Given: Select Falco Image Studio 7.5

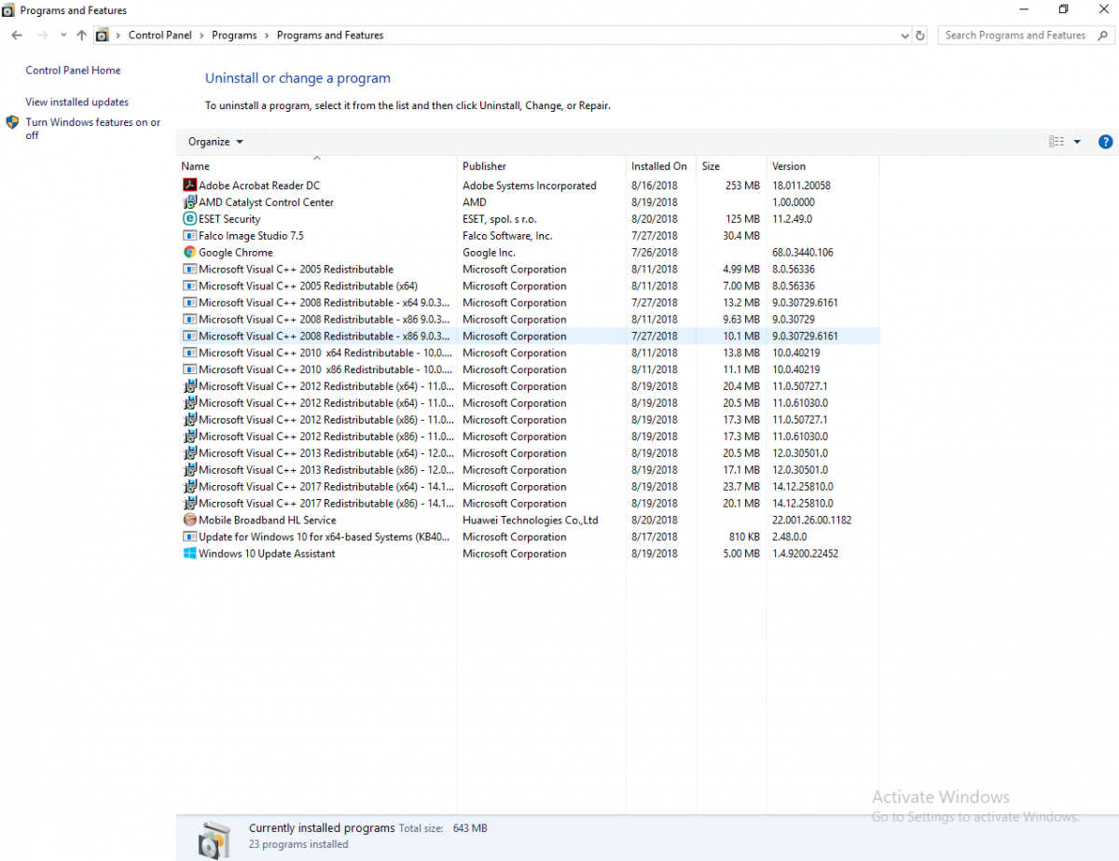Looking at the screenshot, I should point(251,236).
